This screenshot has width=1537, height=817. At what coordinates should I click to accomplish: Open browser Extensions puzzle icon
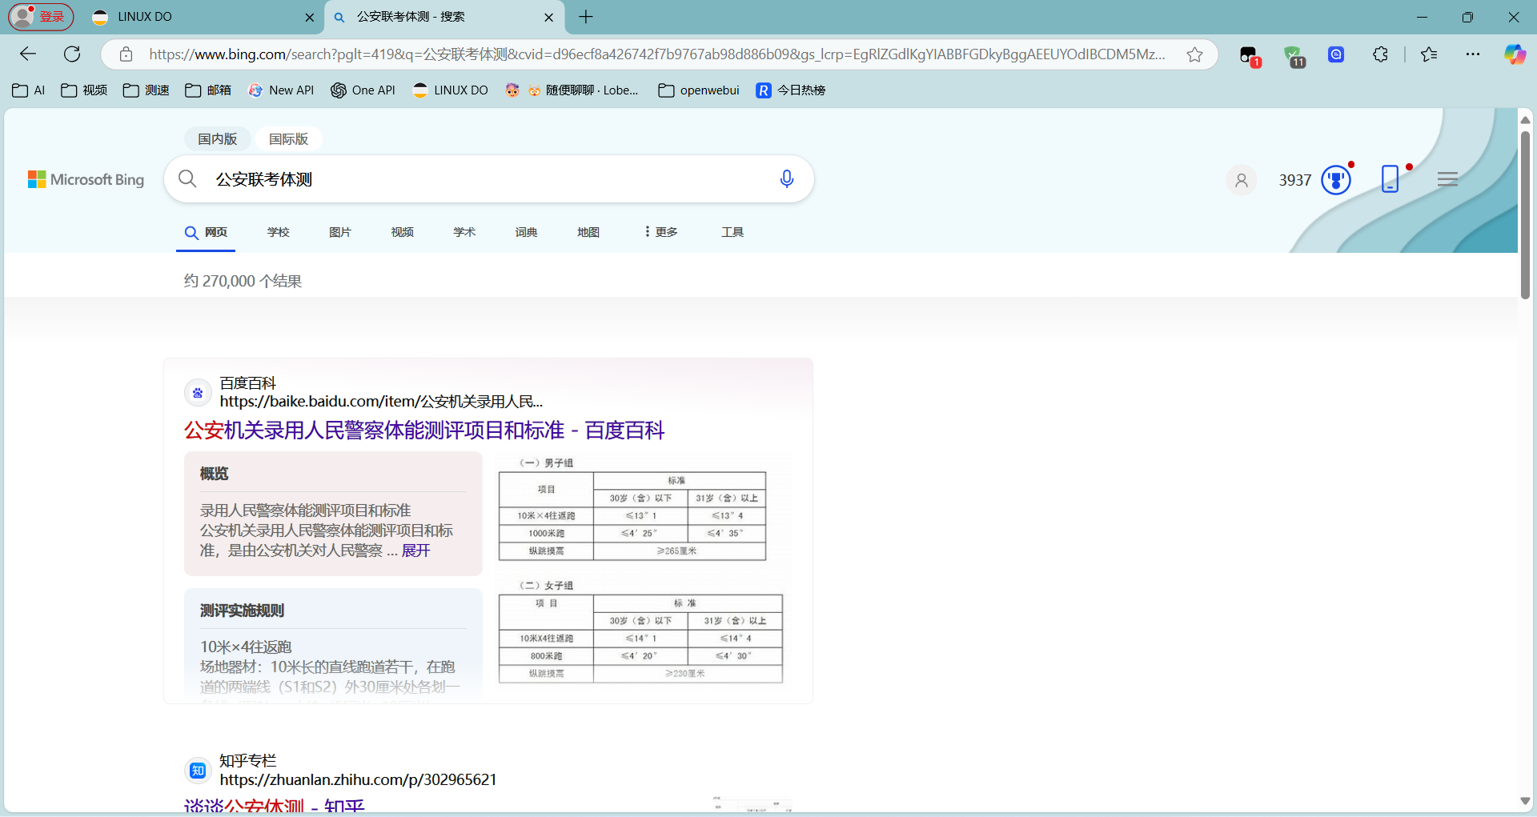click(1380, 54)
